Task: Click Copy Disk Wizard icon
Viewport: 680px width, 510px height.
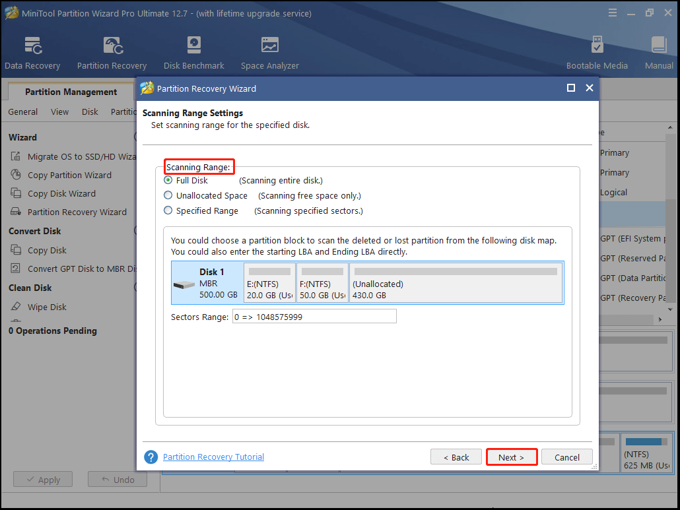Action: point(16,193)
